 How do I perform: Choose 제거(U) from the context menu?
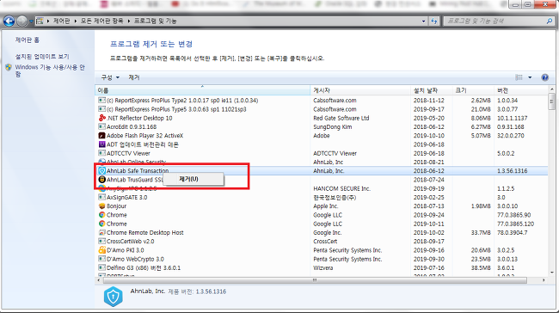pyautogui.click(x=193, y=179)
